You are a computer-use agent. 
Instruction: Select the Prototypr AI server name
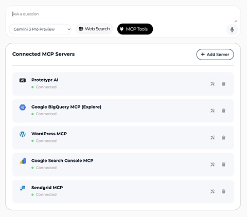45,80
